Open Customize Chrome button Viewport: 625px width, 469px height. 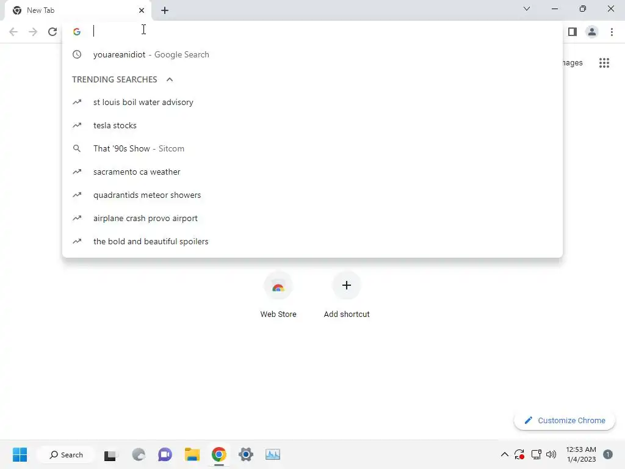(x=565, y=420)
